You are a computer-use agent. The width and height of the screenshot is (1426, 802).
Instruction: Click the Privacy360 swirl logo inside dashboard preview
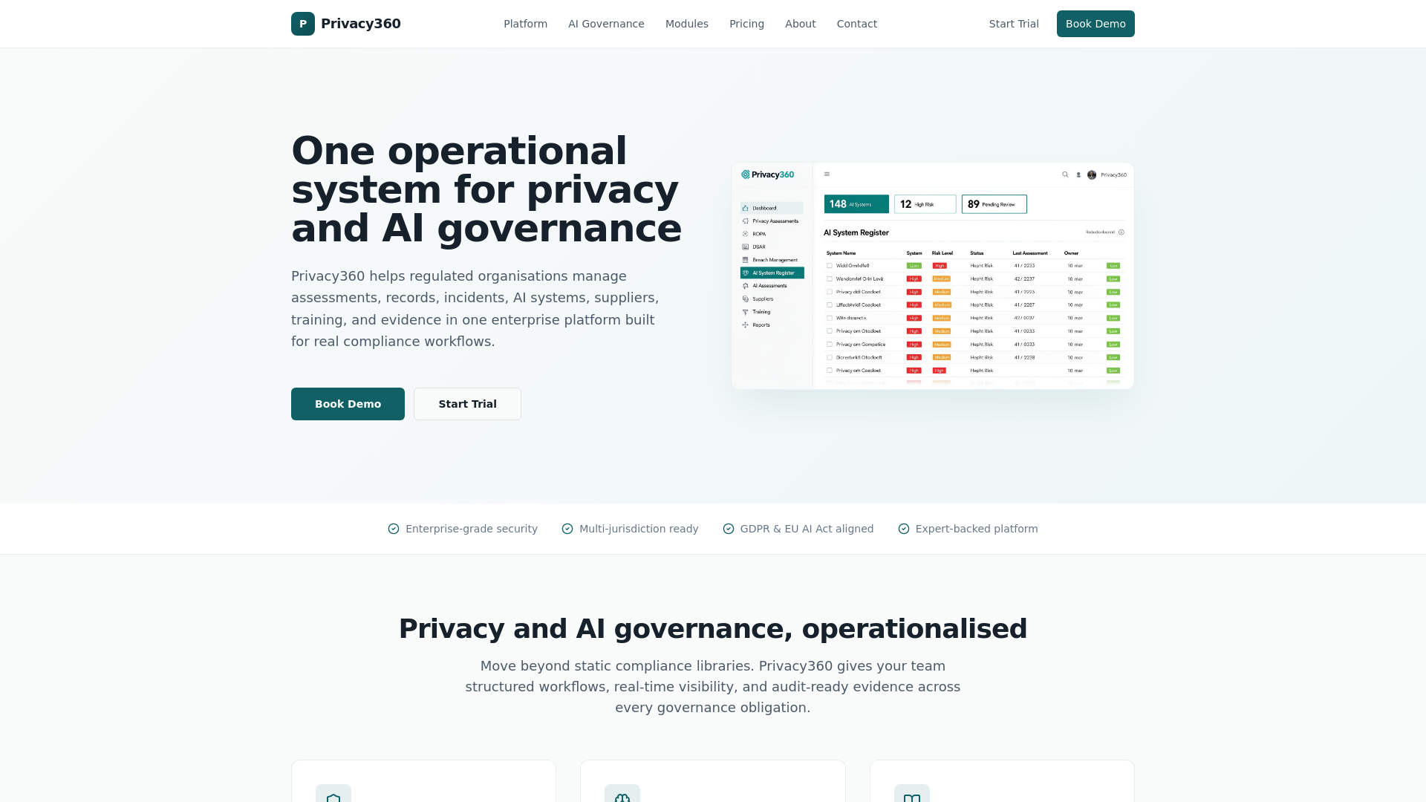coord(746,175)
